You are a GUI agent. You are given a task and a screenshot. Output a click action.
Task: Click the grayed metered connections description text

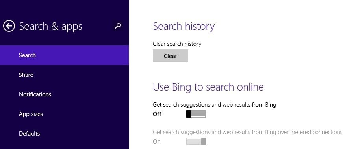click(x=248, y=132)
